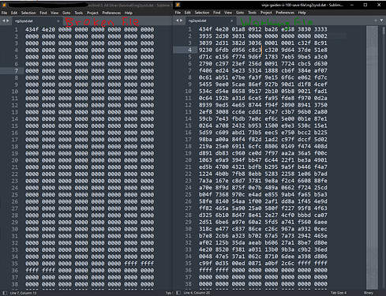Click '219a' on line 18 of the right window
The image size is (386, 296).
coord(205,146)
